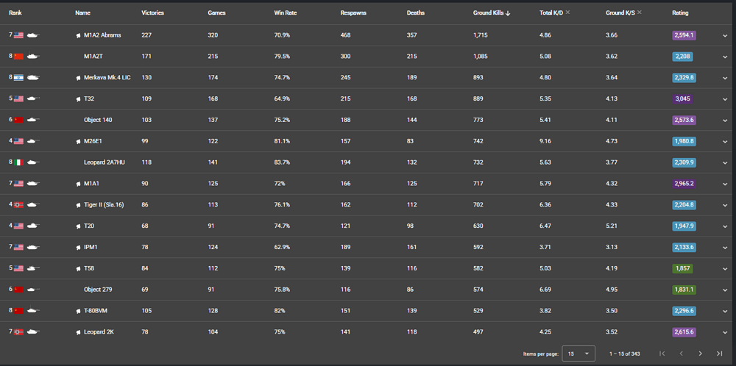
Task: Click the M26E1 vehicle name
Action: (x=94, y=141)
